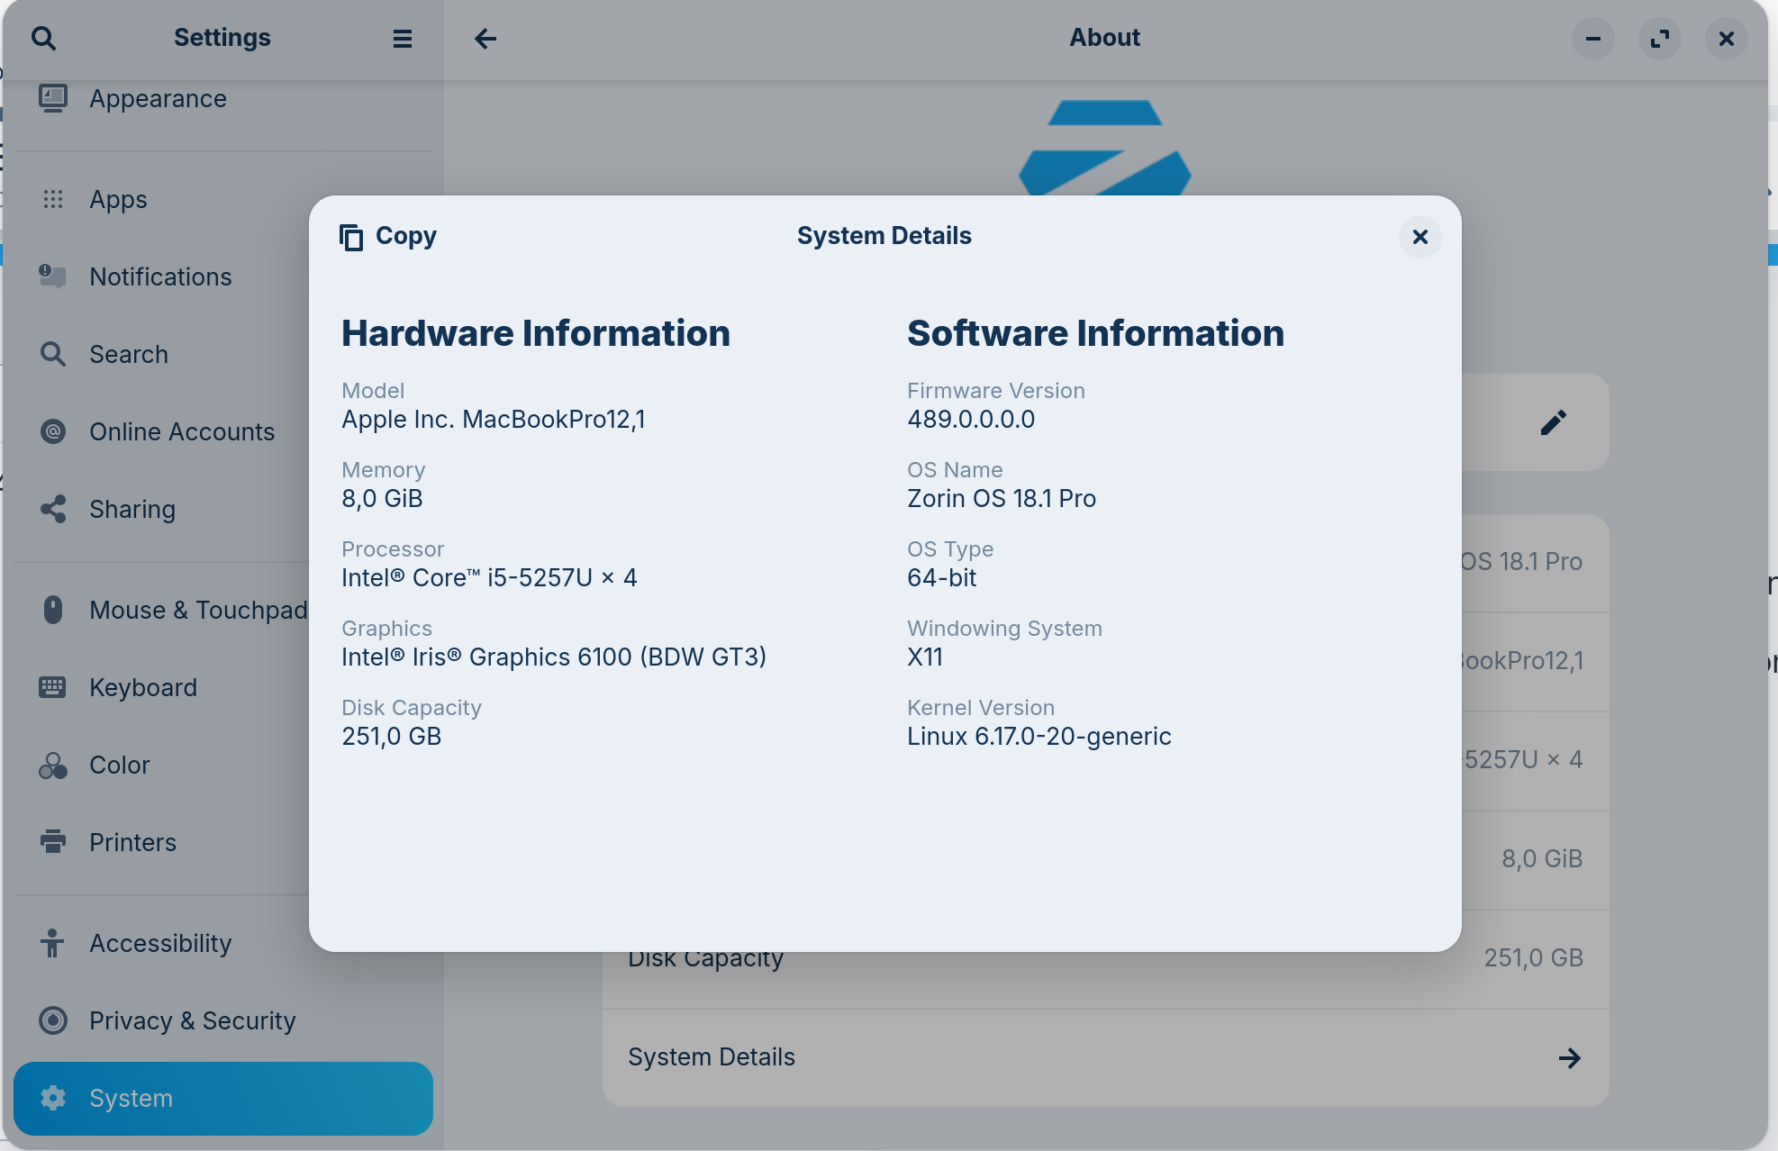
Task: Close the System Details dialog
Action: click(x=1420, y=237)
